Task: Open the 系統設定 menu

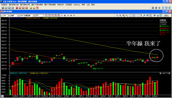Action: [x=4, y=5]
